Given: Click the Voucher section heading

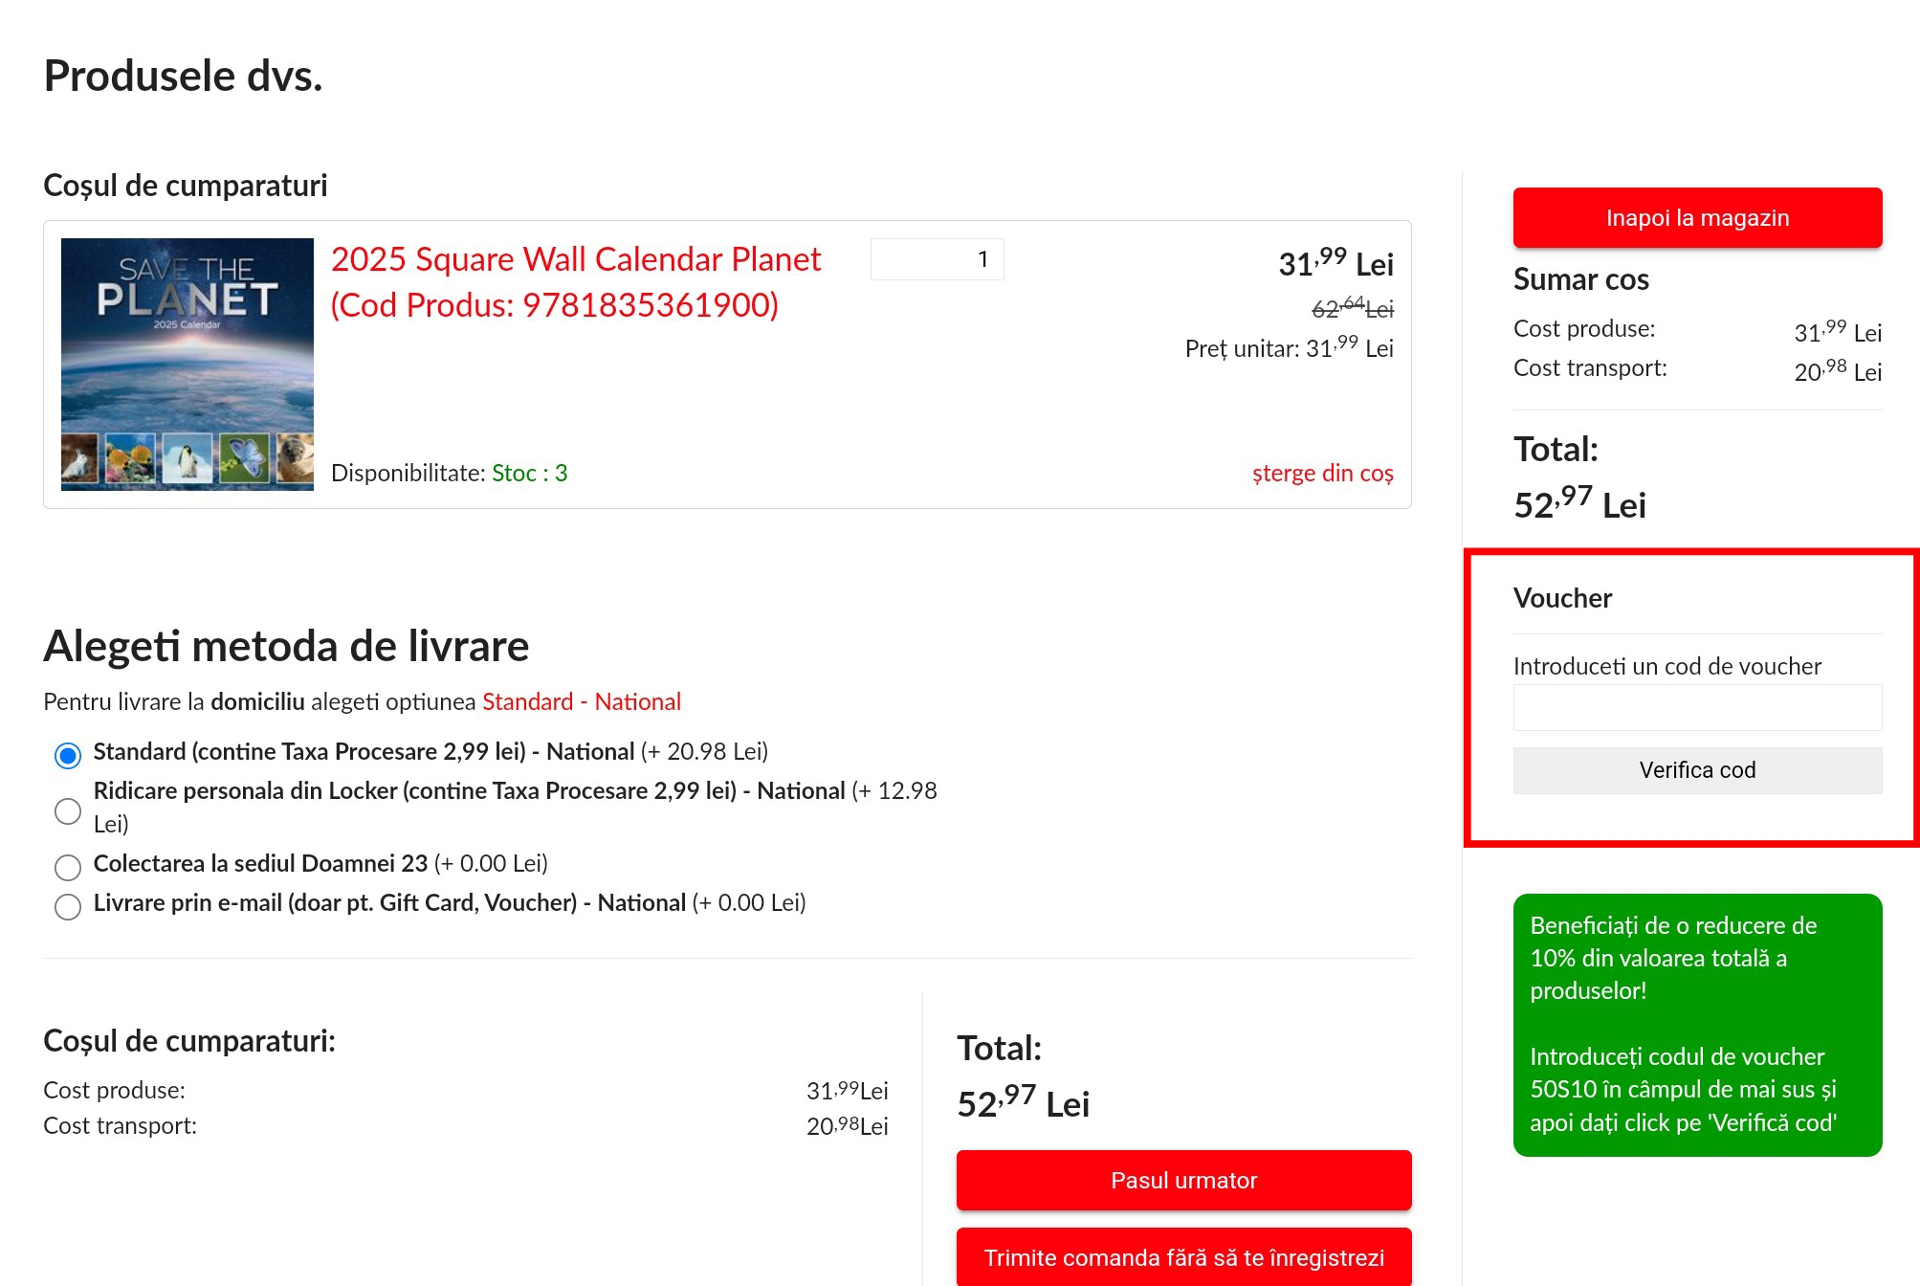Looking at the screenshot, I should (x=1562, y=598).
